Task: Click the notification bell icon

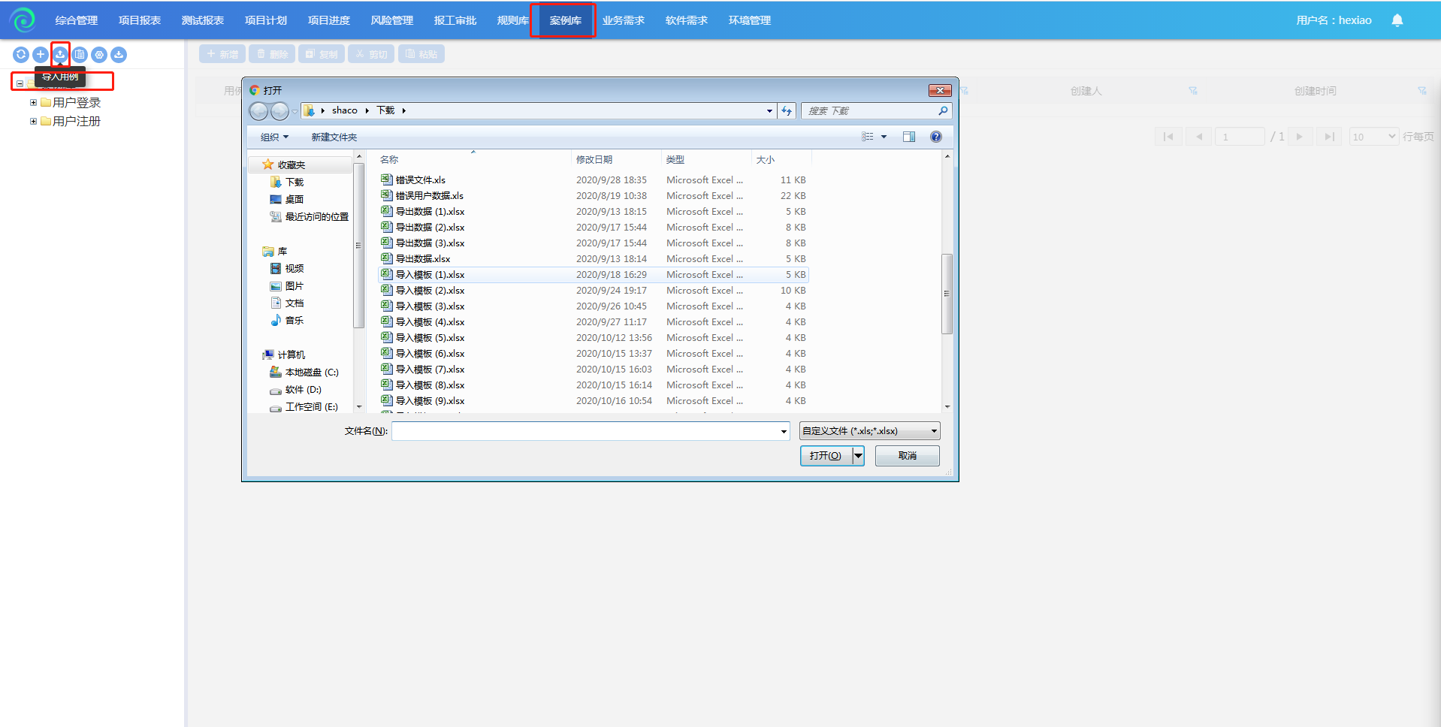Action: [1397, 20]
